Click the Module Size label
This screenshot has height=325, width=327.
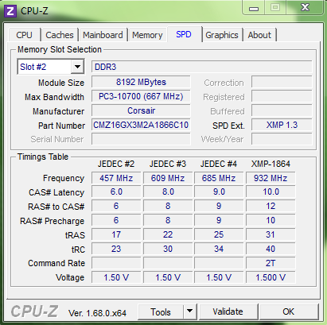coord(61,83)
